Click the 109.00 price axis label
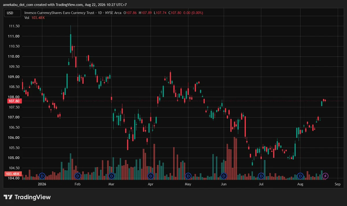 (14, 77)
